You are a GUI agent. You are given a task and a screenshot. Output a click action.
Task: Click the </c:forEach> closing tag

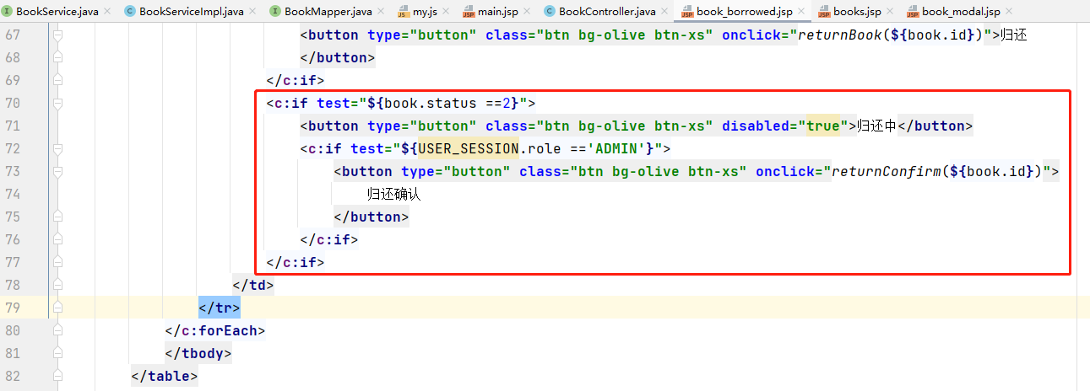(x=215, y=330)
